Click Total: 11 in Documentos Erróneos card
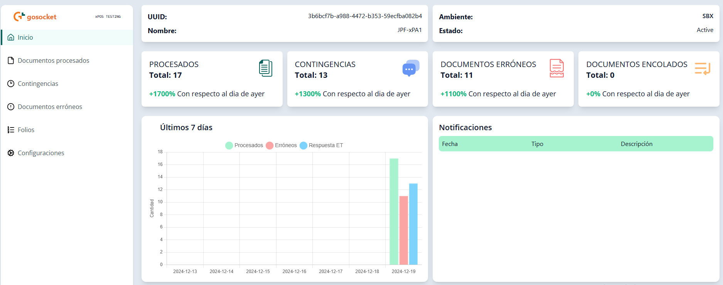Screen dimensions: 723x285 (457, 75)
